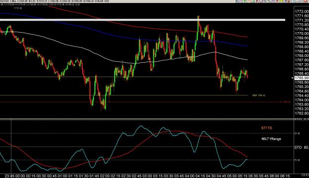The image size is (309, 178).
Task: Click the 1770.00 price axis label
Action: 301,34
